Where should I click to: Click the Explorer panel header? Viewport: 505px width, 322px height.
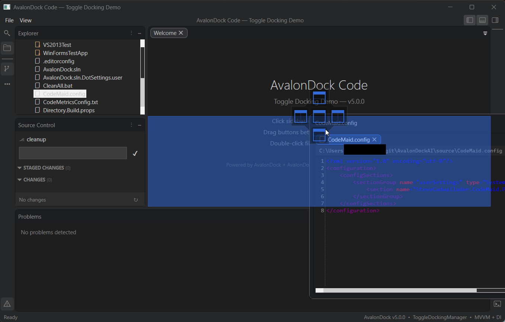click(28, 33)
